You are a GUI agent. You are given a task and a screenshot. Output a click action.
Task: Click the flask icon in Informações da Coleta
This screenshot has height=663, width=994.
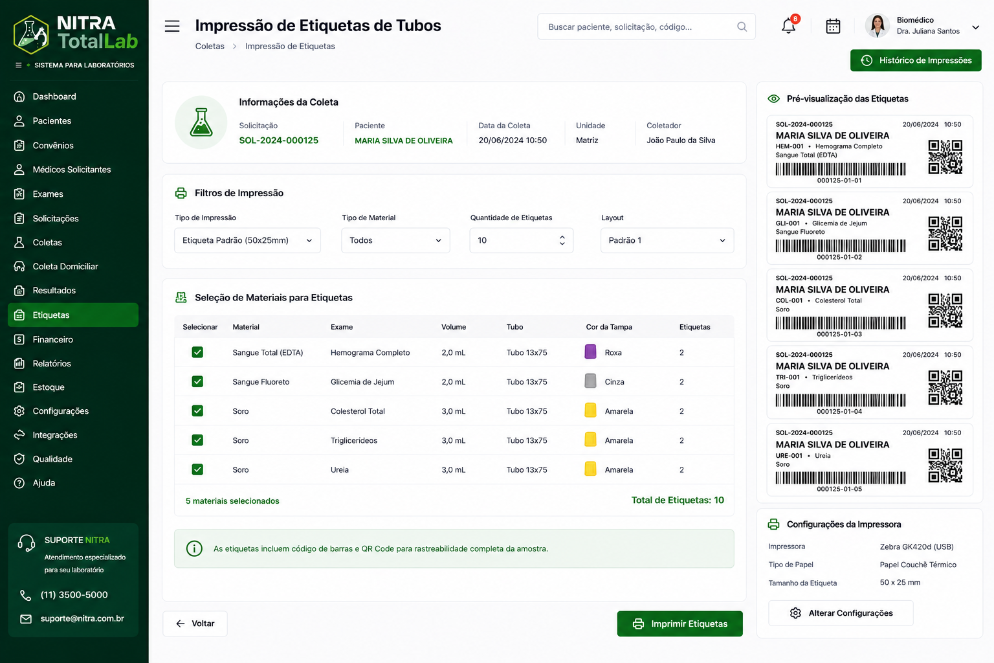click(x=201, y=122)
